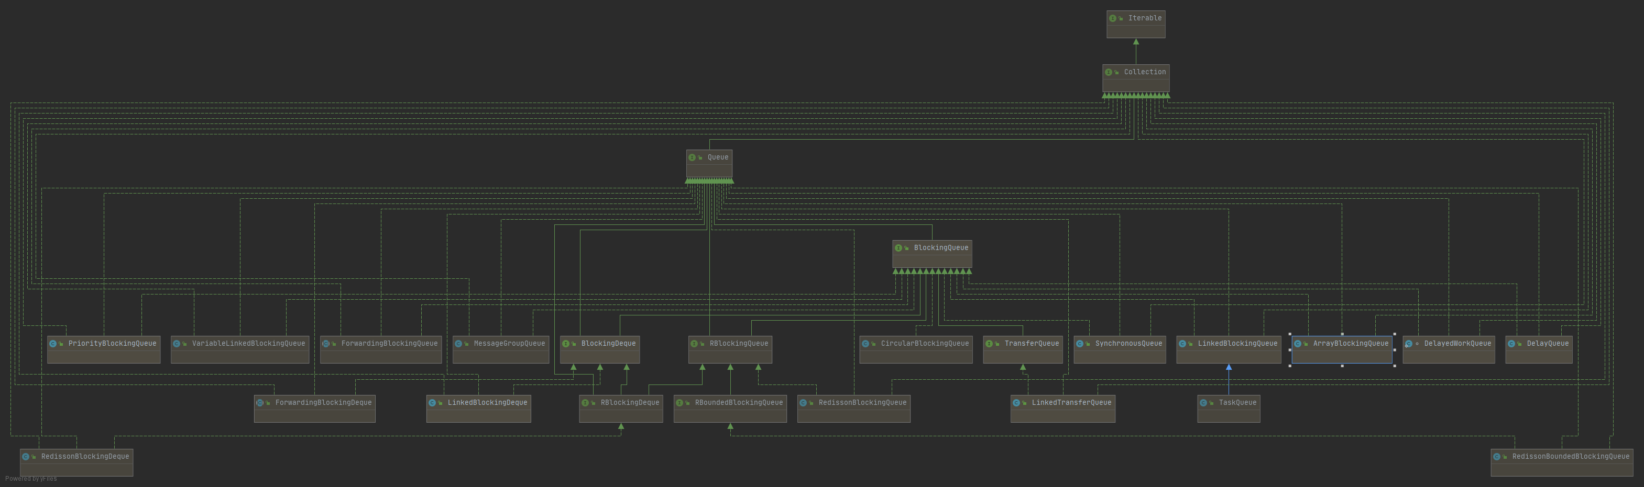Select the ForwardingBlockingQueue label
Screen dimensions: 1644x487
click(389, 344)
